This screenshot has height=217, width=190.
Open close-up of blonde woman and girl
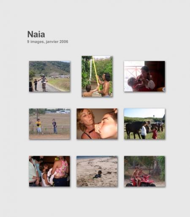[x=97, y=124]
